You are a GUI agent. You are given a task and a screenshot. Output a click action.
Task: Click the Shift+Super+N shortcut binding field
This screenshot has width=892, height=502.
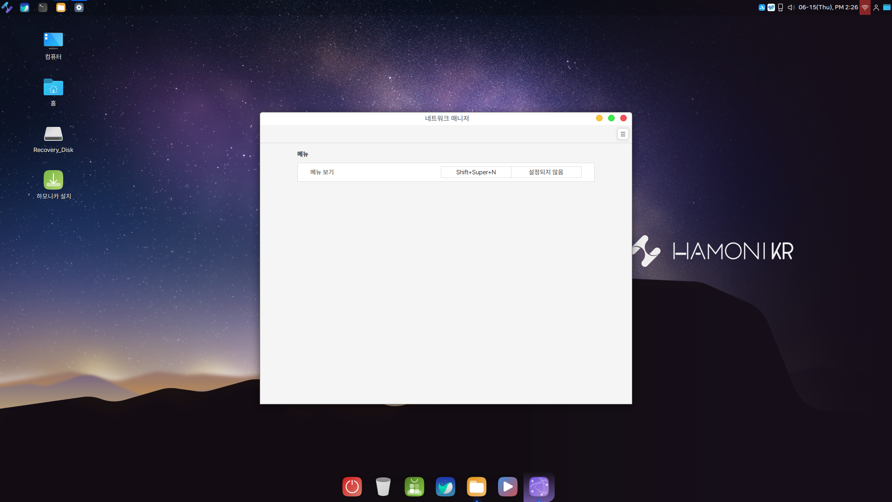pyautogui.click(x=476, y=172)
